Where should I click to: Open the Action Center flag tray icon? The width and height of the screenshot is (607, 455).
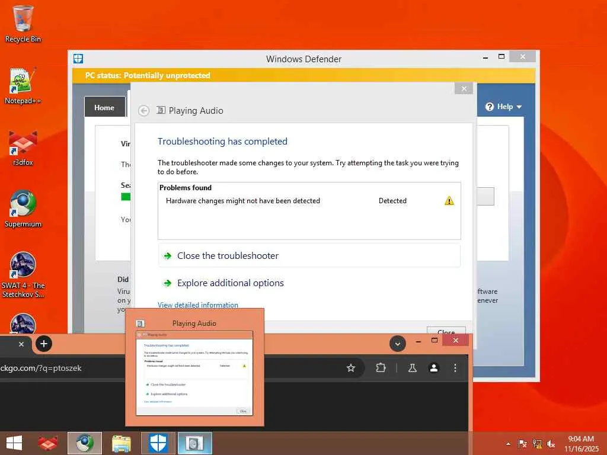point(522,444)
